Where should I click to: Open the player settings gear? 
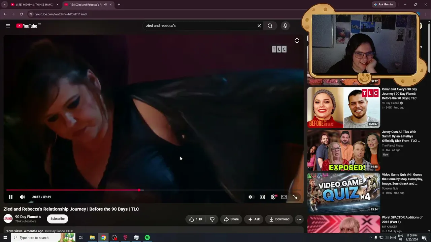273,197
